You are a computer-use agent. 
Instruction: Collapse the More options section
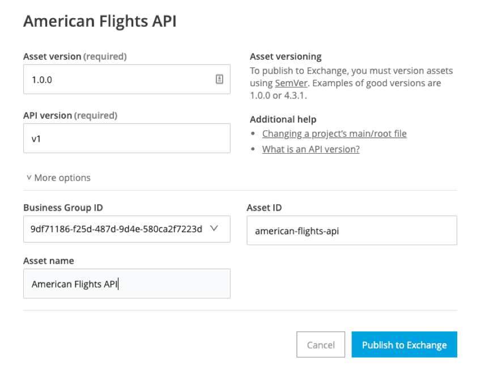[x=58, y=178]
